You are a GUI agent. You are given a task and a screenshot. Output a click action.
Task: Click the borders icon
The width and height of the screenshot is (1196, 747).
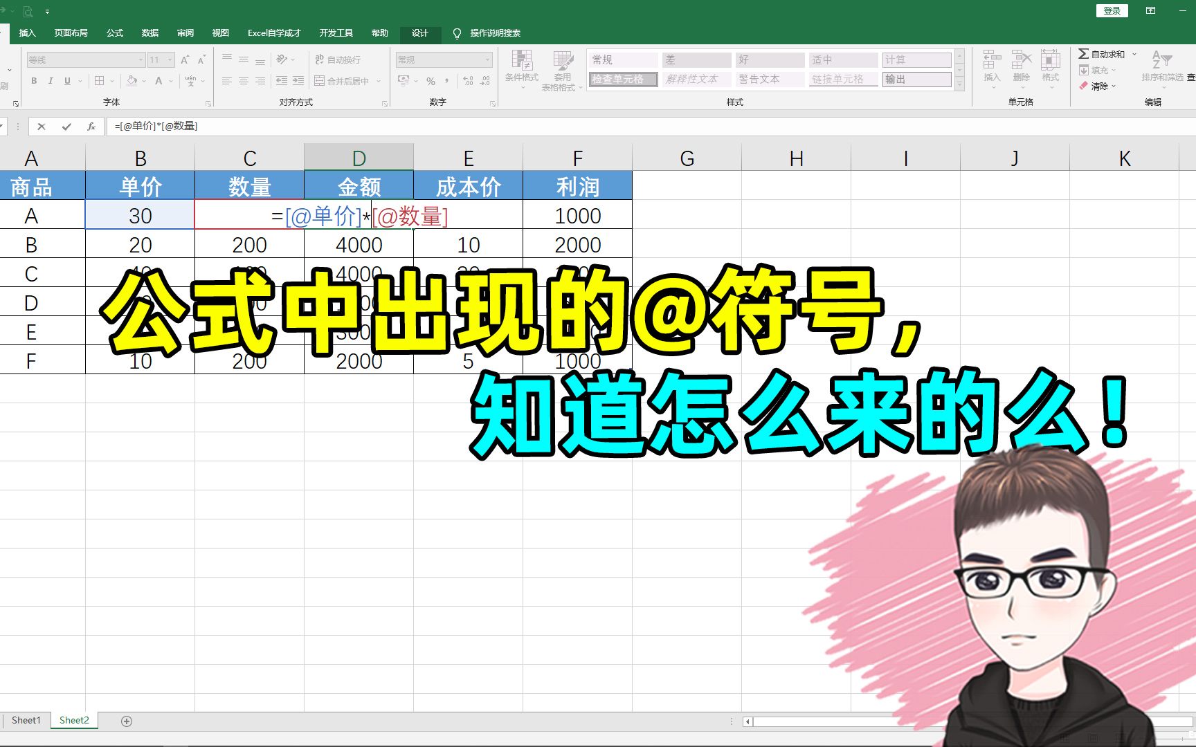pyautogui.click(x=100, y=81)
